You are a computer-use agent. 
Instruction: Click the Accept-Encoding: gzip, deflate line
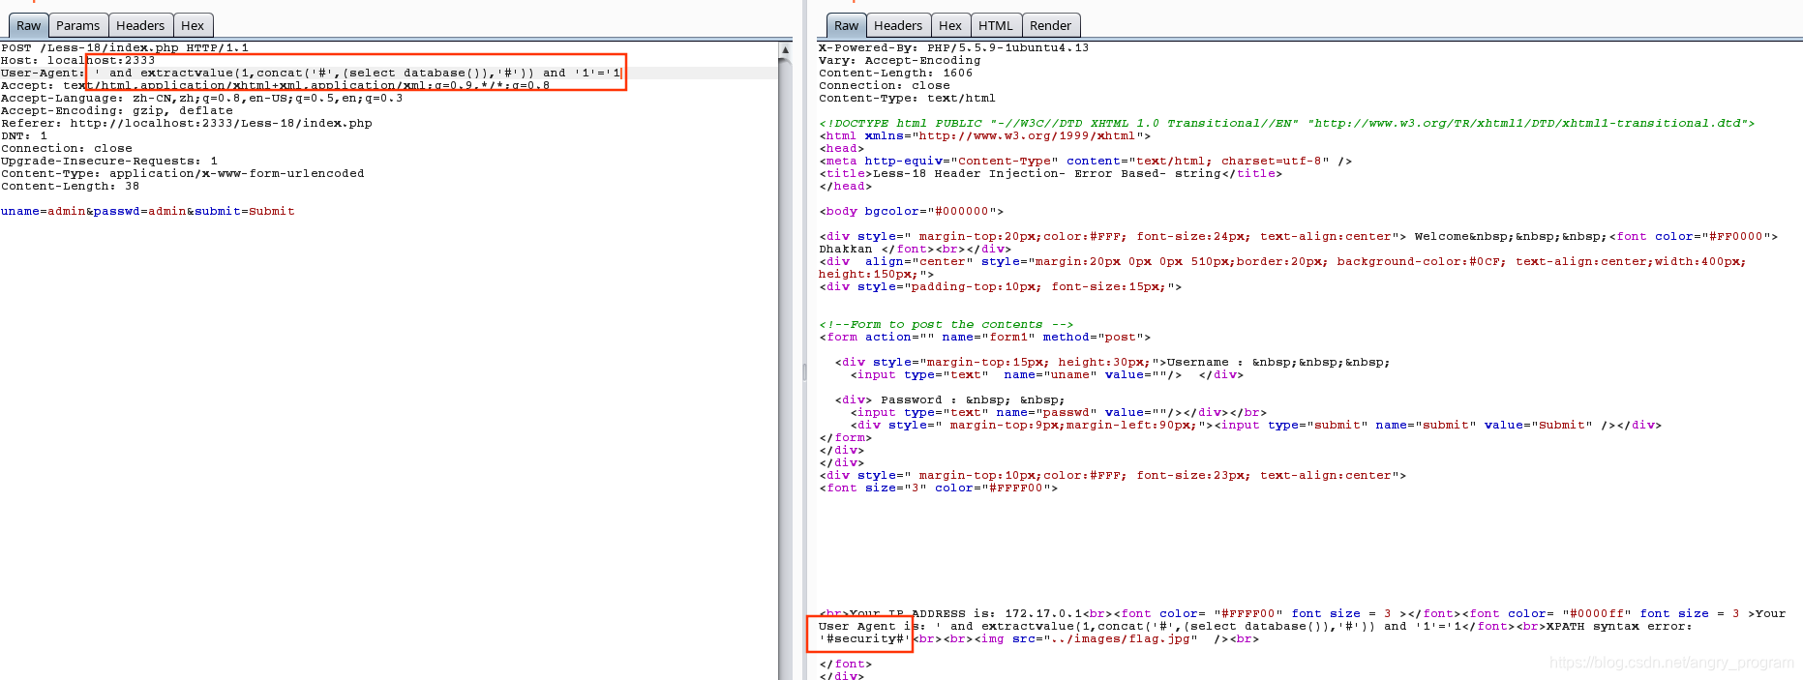pos(116,110)
